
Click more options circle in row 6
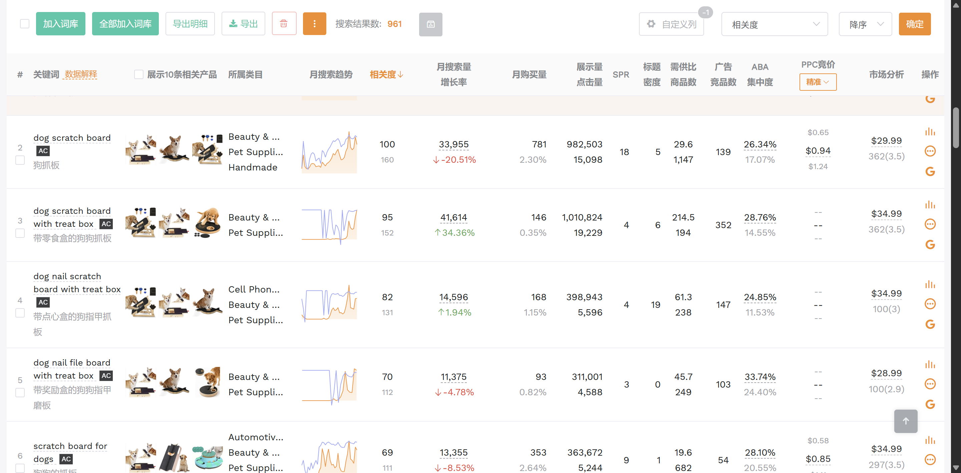pyautogui.click(x=930, y=460)
